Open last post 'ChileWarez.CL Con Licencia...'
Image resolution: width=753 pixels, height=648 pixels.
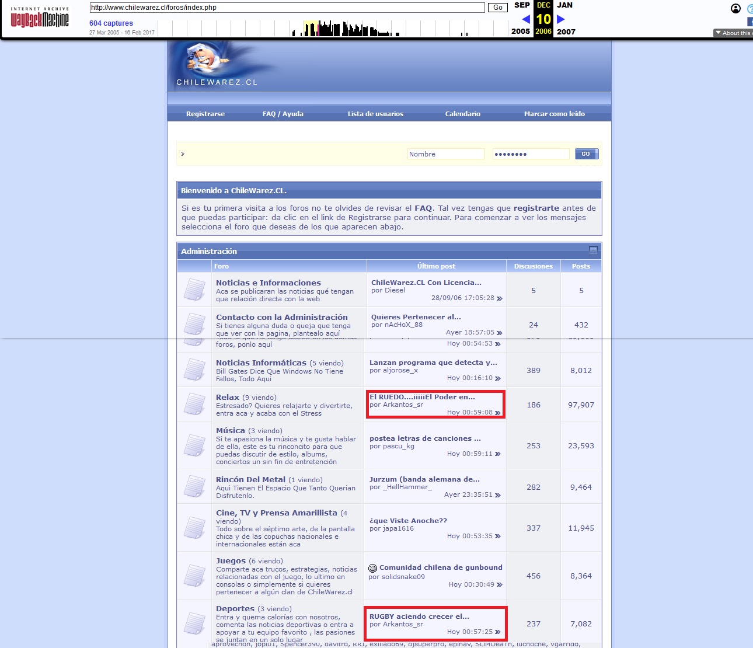point(426,283)
